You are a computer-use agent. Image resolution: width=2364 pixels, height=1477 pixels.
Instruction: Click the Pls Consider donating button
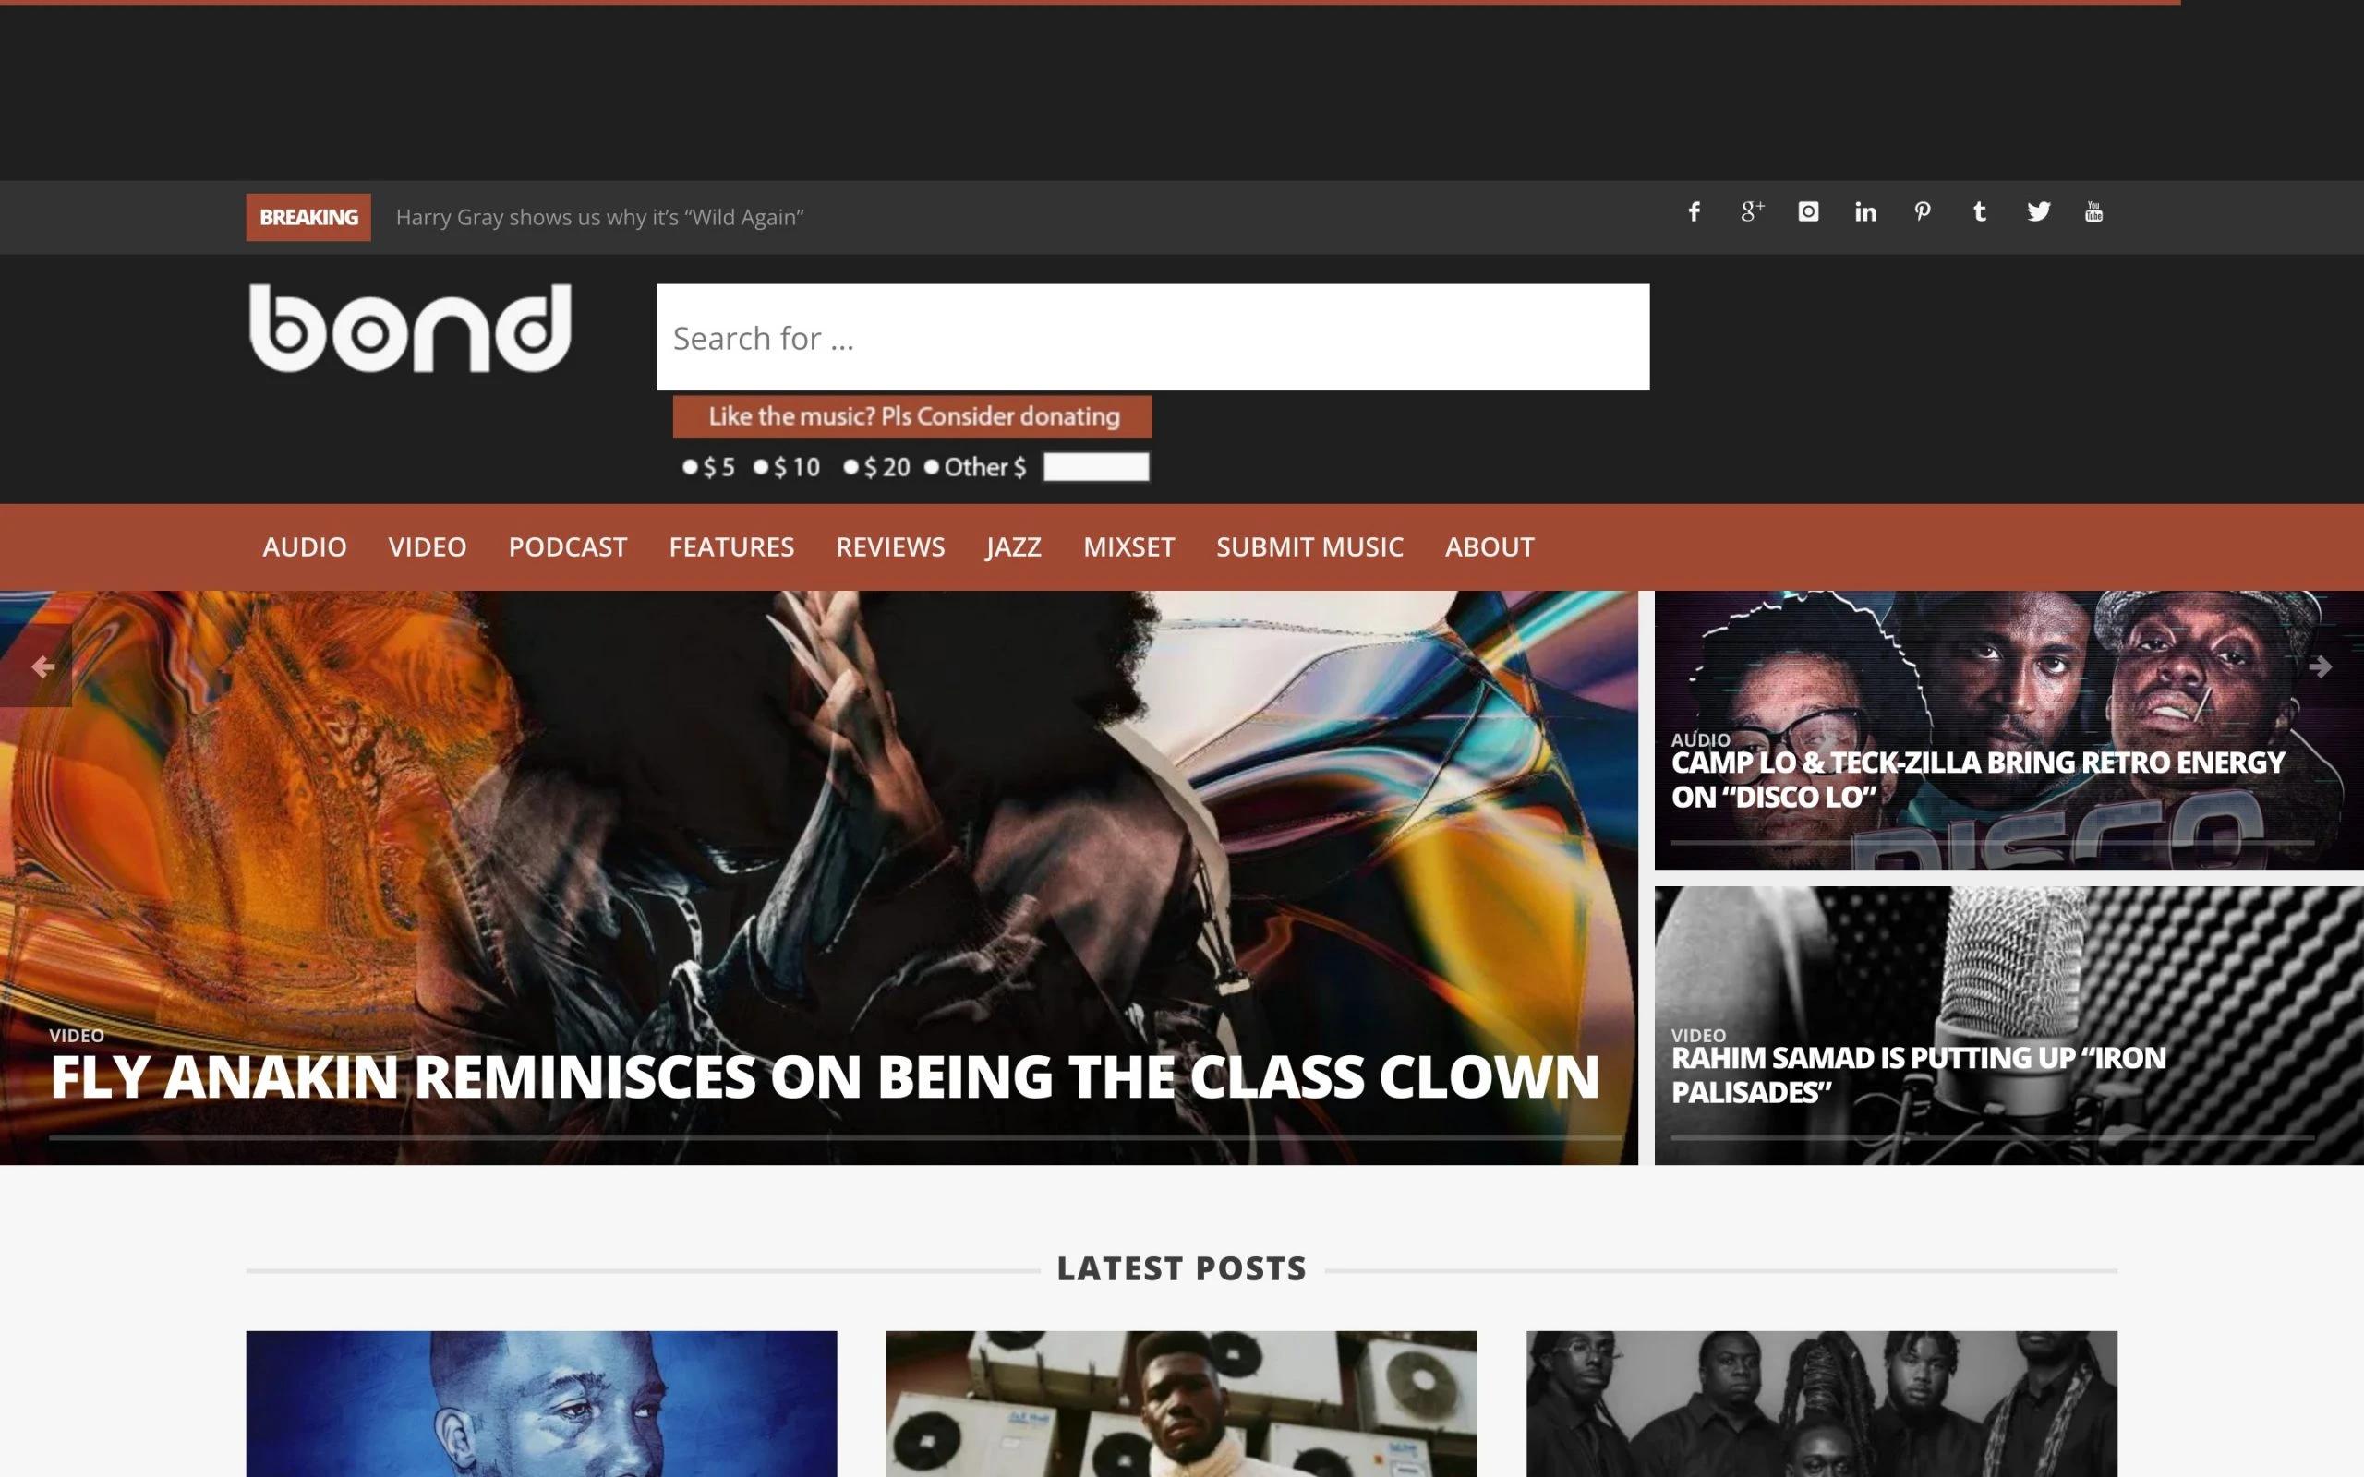pos(912,417)
